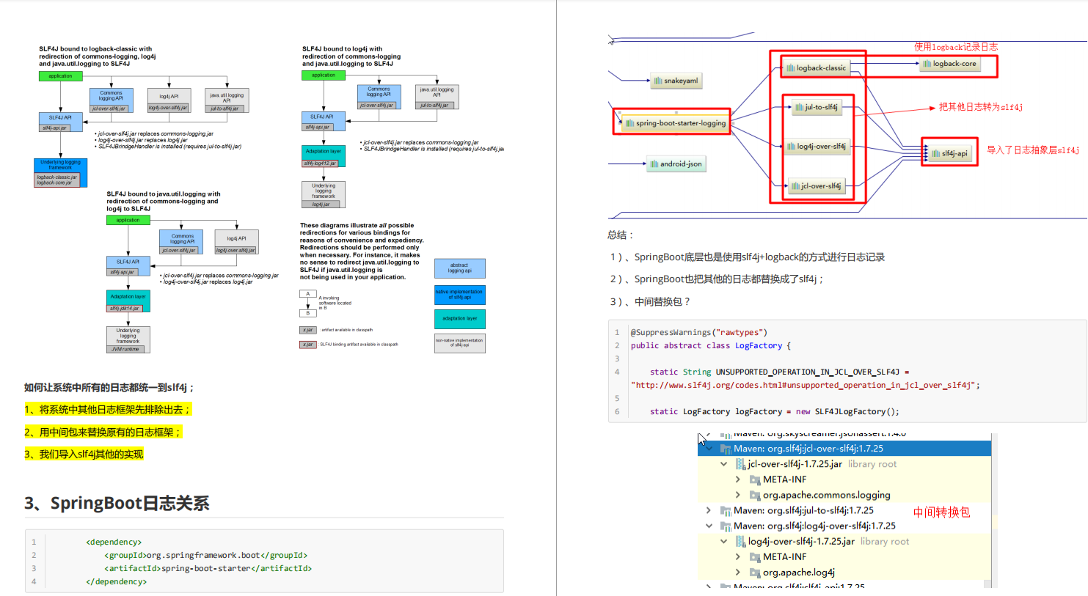
Task: Click the 'SLF4J bound to java.util.logging with' diagram title
Action: [x=163, y=194]
